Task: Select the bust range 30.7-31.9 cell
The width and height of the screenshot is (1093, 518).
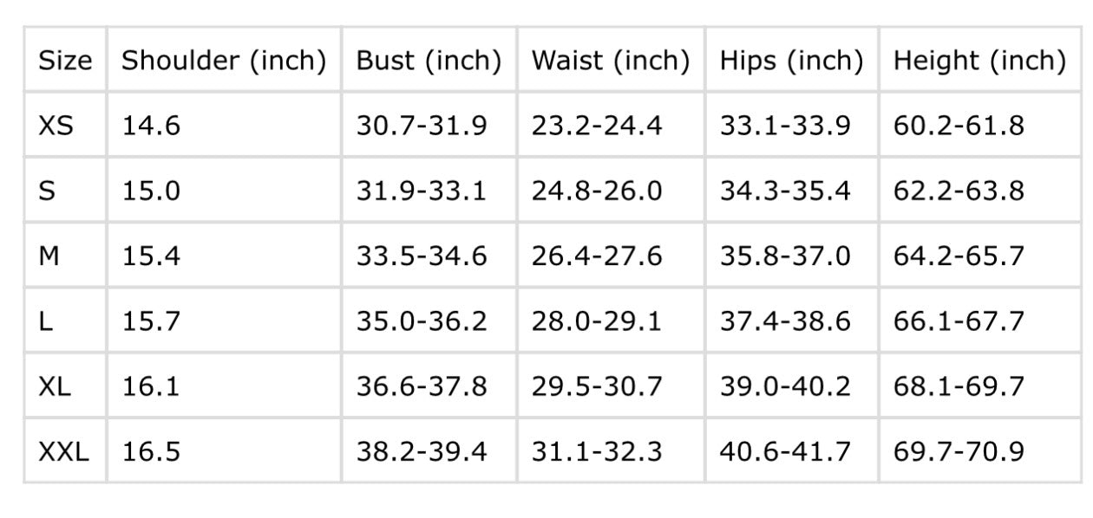Action: point(422,126)
